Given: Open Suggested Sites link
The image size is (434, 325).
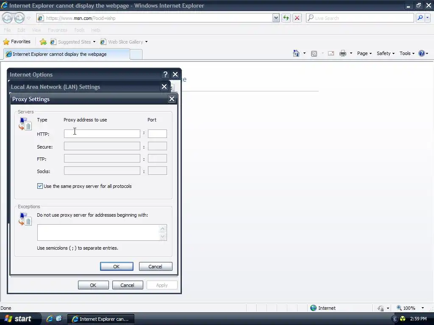Looking at the screenshot, I should coord(73,42).
